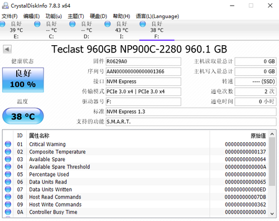Click the CrystalDiskInfo title bar app icon
Screen dimensions: 279x221
pyautogui.click(x=6, y=6)
